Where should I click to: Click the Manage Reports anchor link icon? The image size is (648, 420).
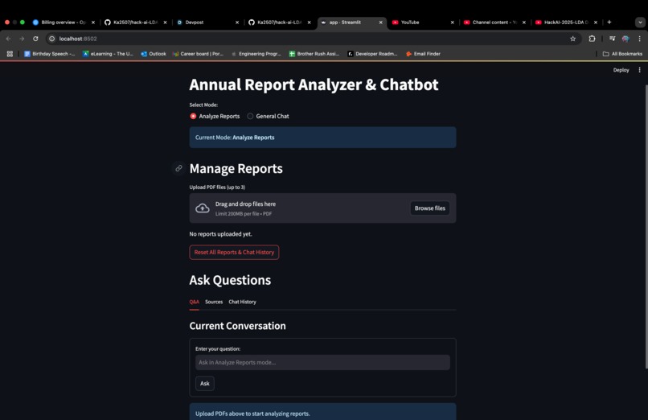coord(178,168)
